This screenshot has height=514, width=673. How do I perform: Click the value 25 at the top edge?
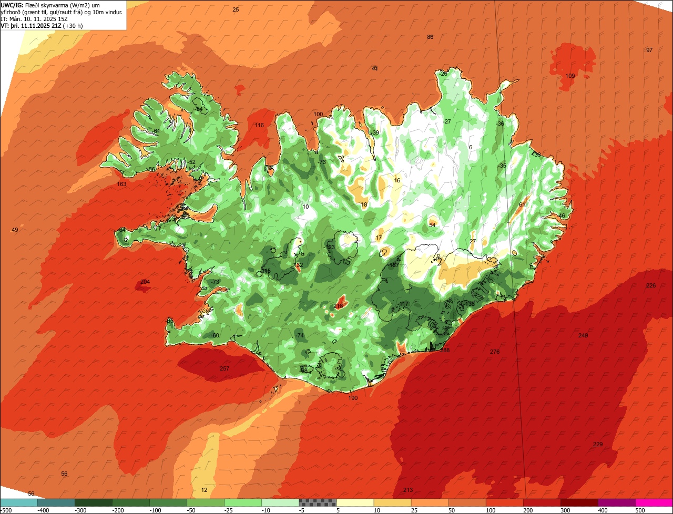tap(236, 9)
